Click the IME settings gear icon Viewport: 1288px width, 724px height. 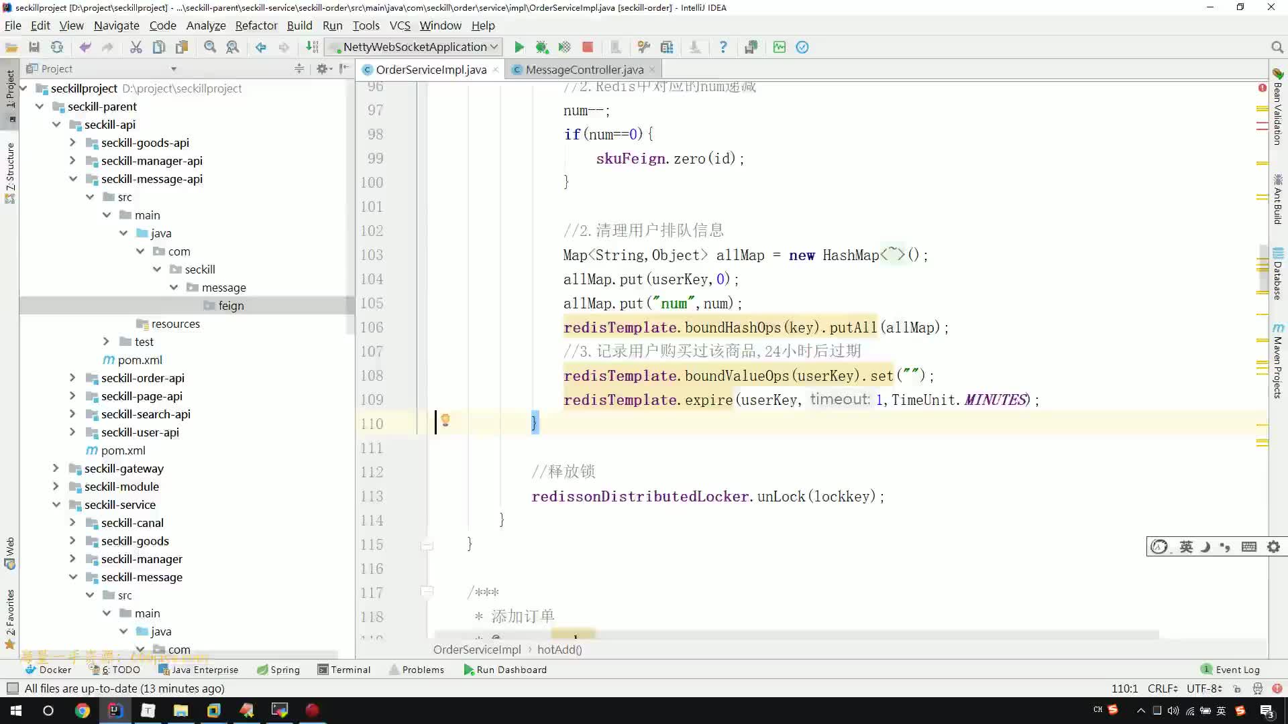tap(1273, 547)
